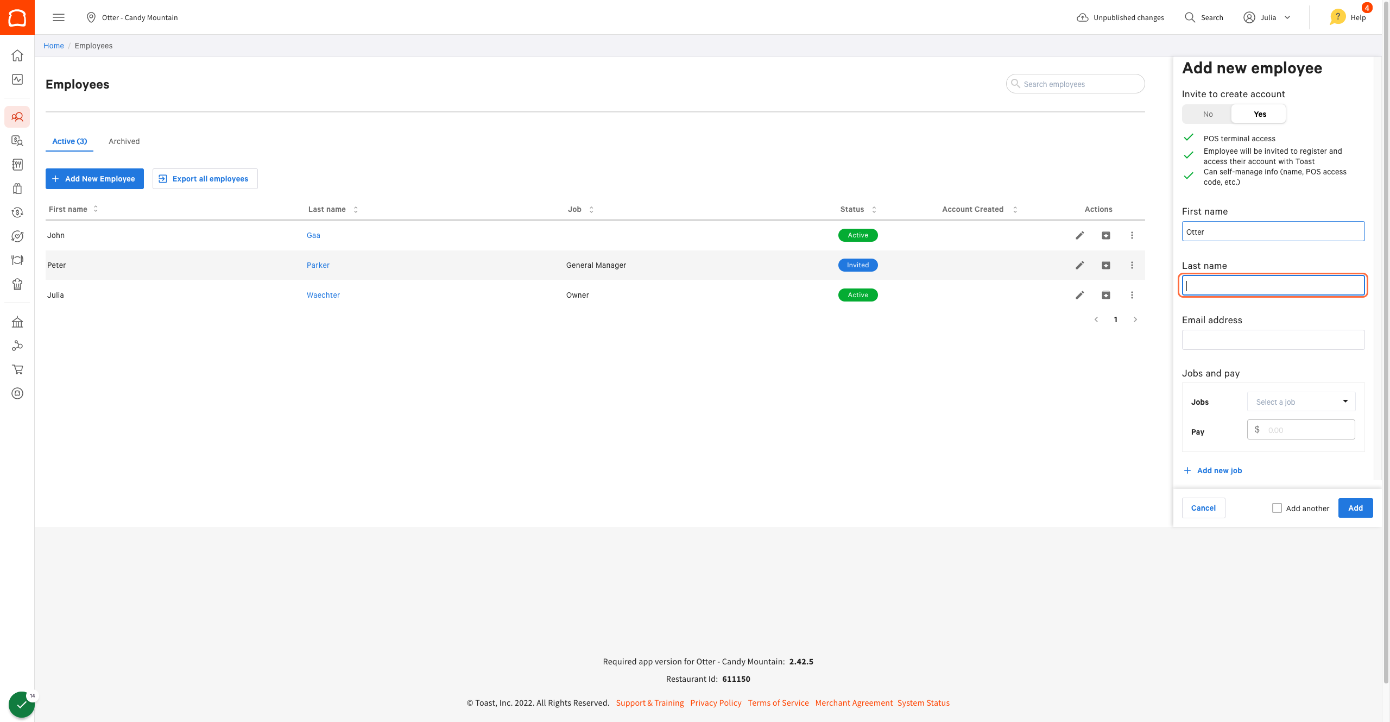1390x722 pixels.
Task: Switch invite toggle to No
Action: [x=1208, y=114]
